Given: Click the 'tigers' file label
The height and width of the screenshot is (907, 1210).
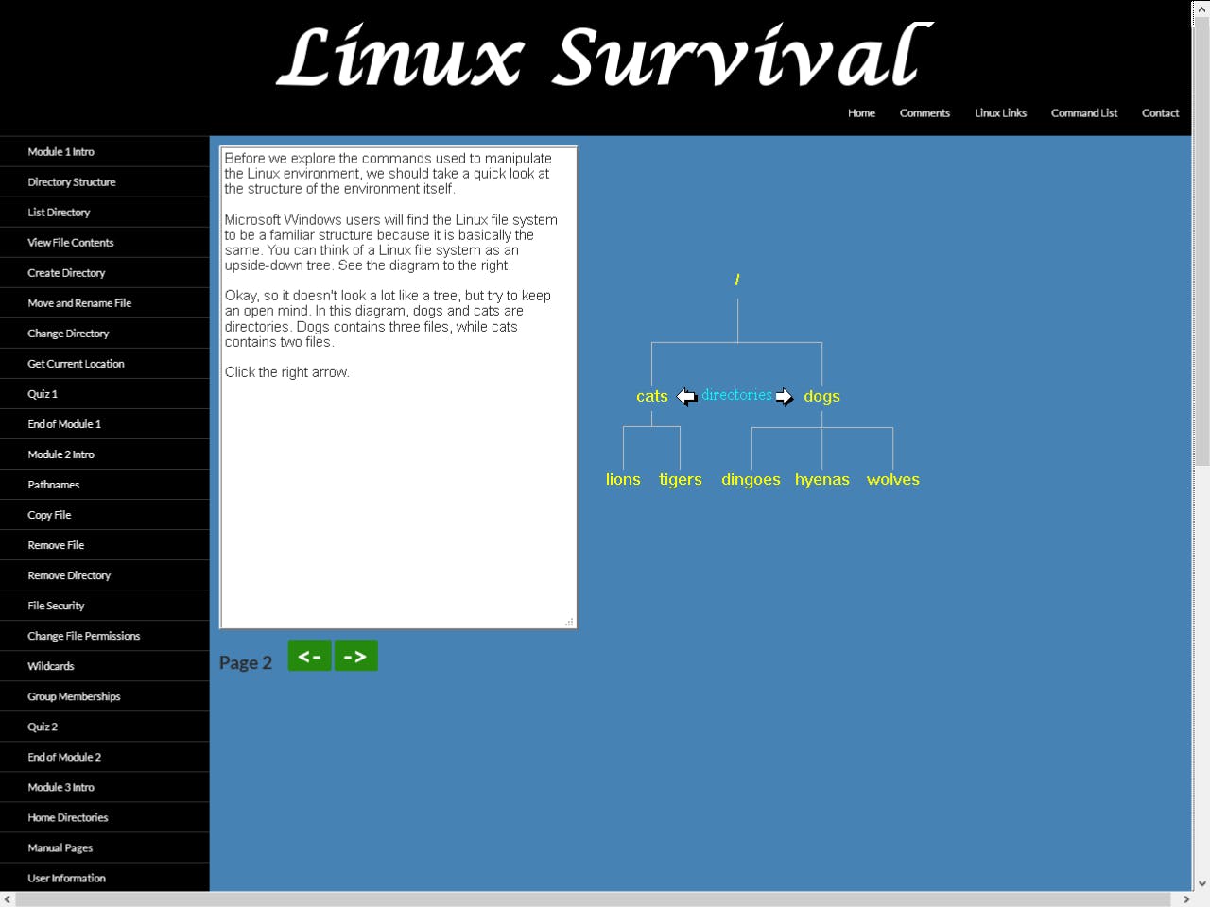Looking at the screenshot, I should pos(681,480).
